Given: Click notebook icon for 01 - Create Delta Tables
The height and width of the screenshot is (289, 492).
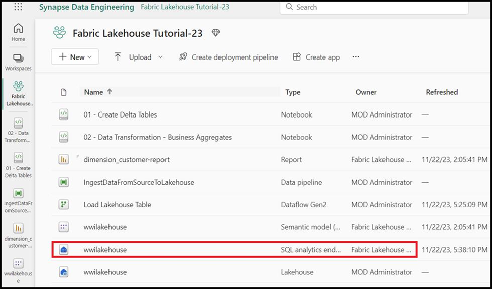Looking at the screenshot, I should 64,114.
